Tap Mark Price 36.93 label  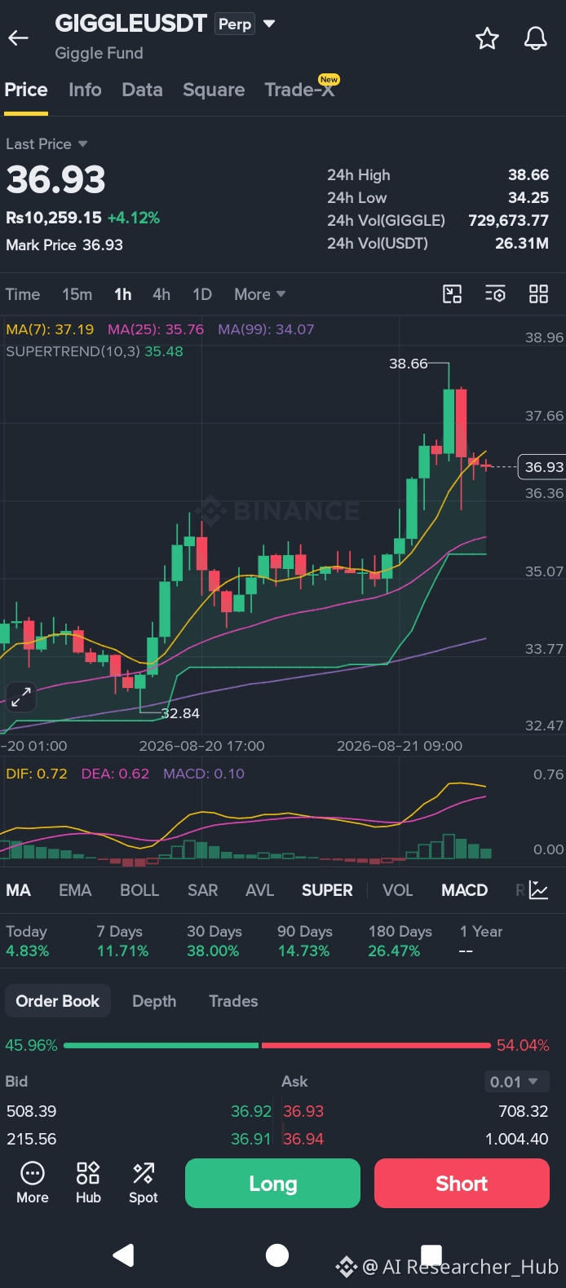64,245
